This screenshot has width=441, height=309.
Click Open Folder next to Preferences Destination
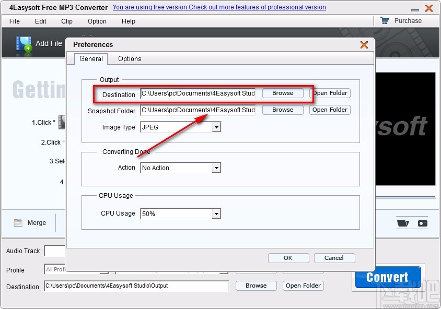tap(330, 93)
